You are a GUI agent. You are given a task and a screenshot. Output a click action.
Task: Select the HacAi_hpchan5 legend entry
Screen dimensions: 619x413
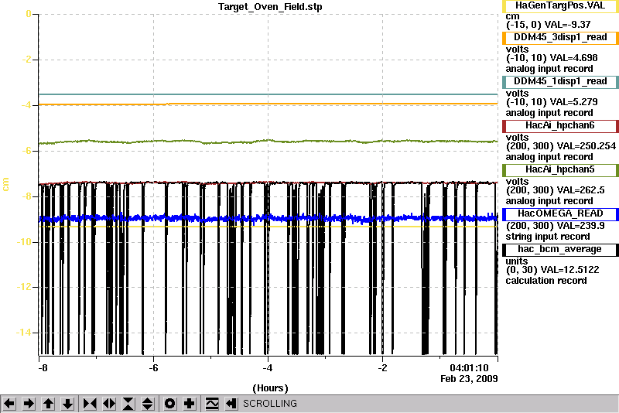point(559,170)
